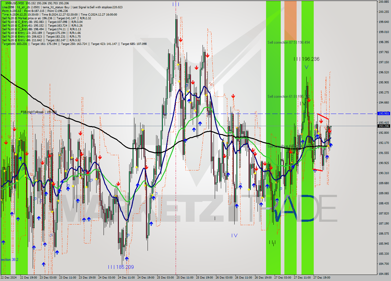Click the 'Sell %10 @ Entry -23: 203.189' line
This screenshot has height=281, width=391.
tap(41, 33)
